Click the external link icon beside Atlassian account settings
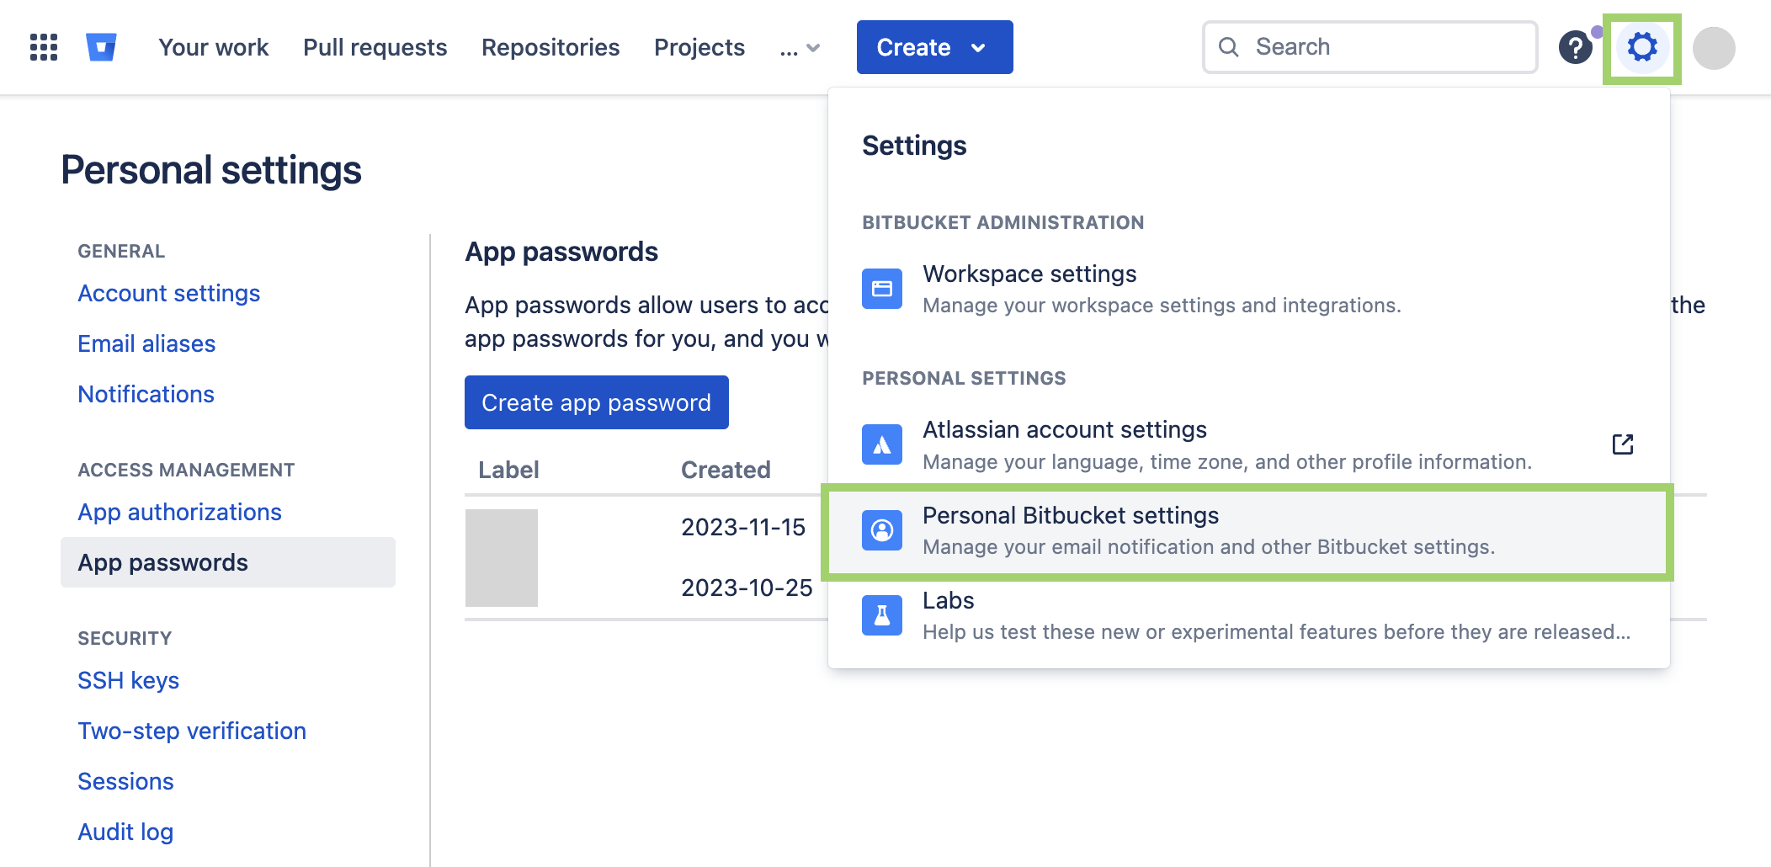This screenshot has width=1771, height=867. point(1623,444)
